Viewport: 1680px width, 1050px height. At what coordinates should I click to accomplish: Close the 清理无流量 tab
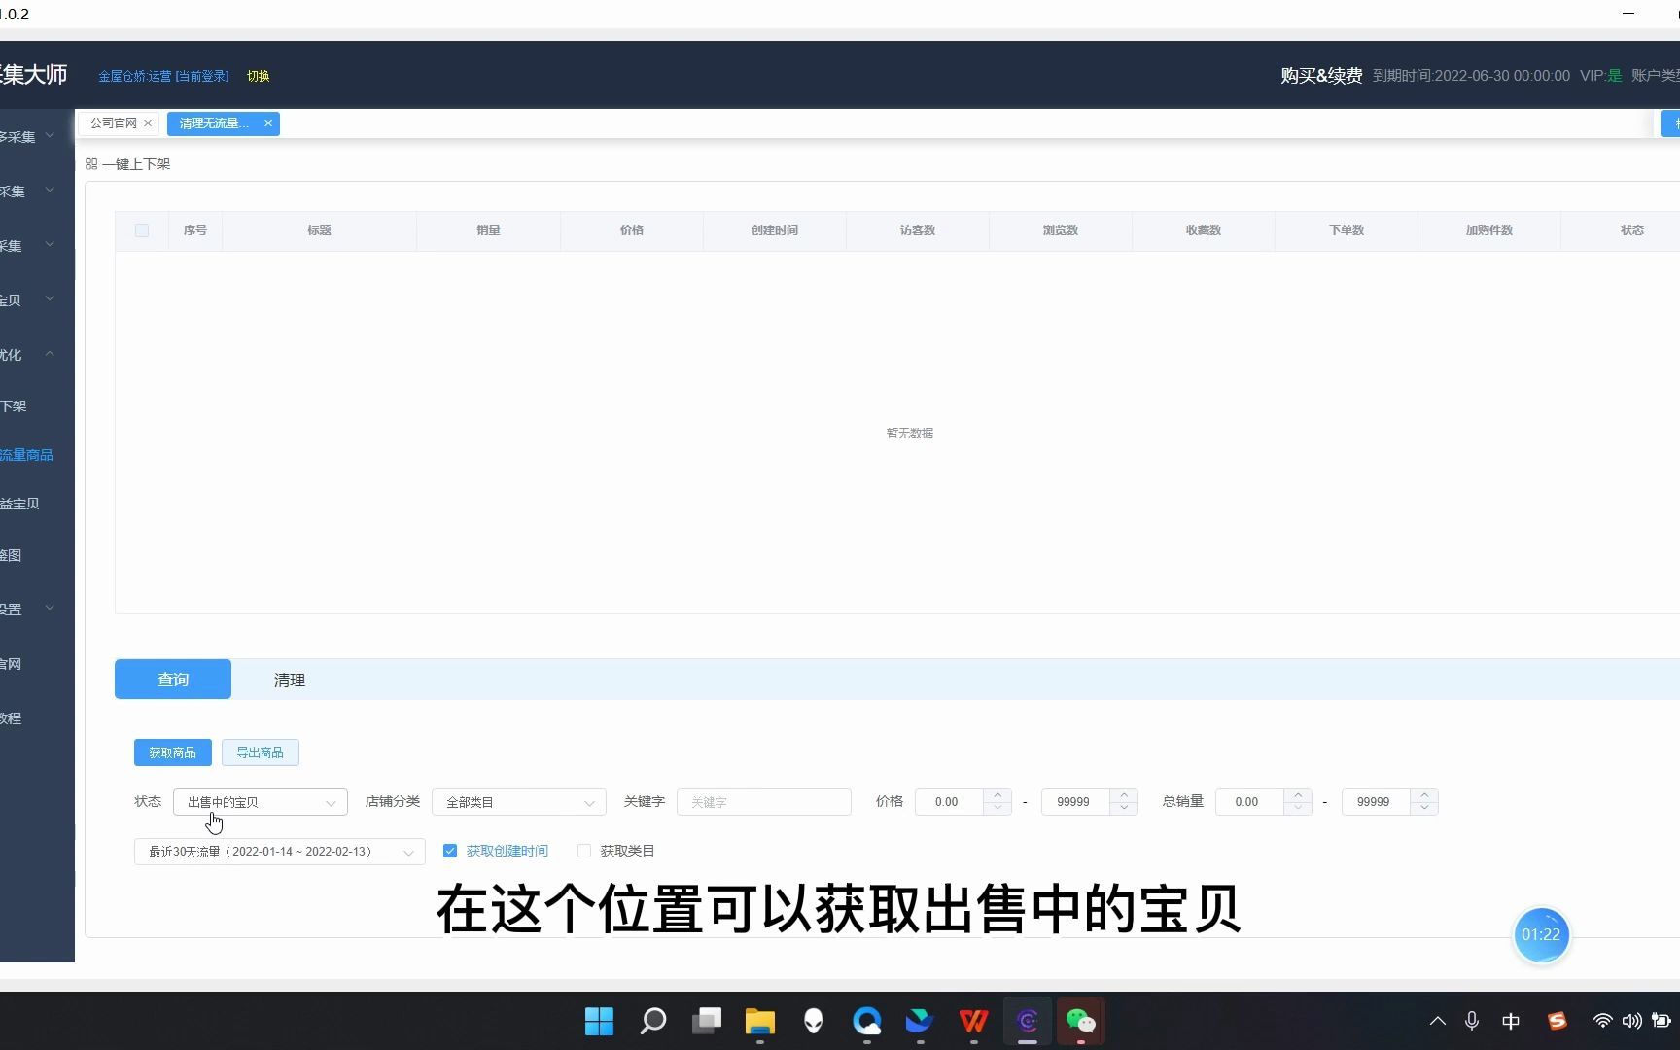(x=268, y=123)
